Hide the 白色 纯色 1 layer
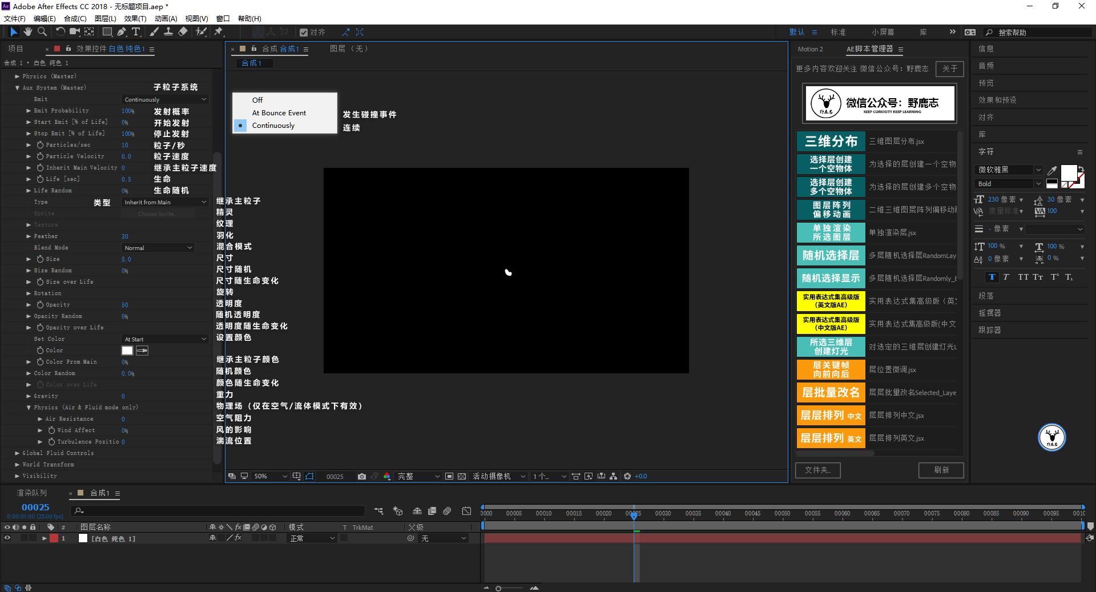The image size is (1096, 592). click(x=7, y=538)
